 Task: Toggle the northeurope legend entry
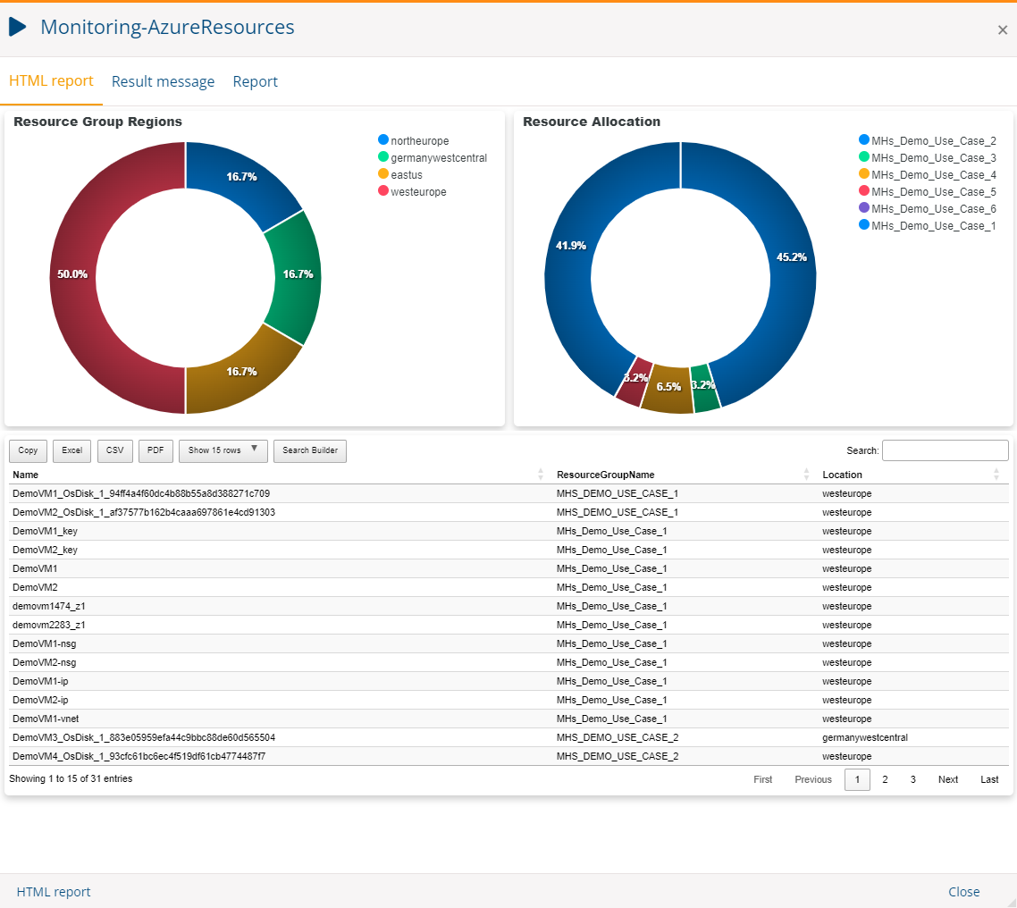[419, 140]
